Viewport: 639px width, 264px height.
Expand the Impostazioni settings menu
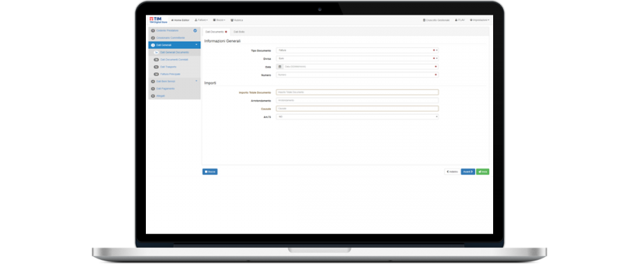pyautogui.click(x=480, y=20)
